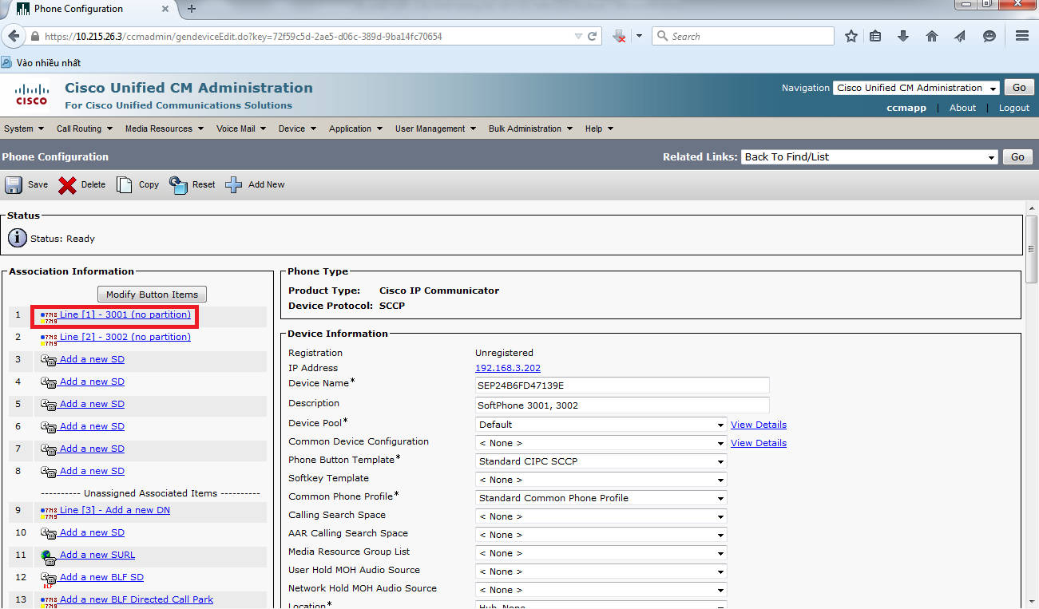Click the browser Search box
Image resolution: width=1039 pixels, height=609 pixels.
click(x=744, y=37)
